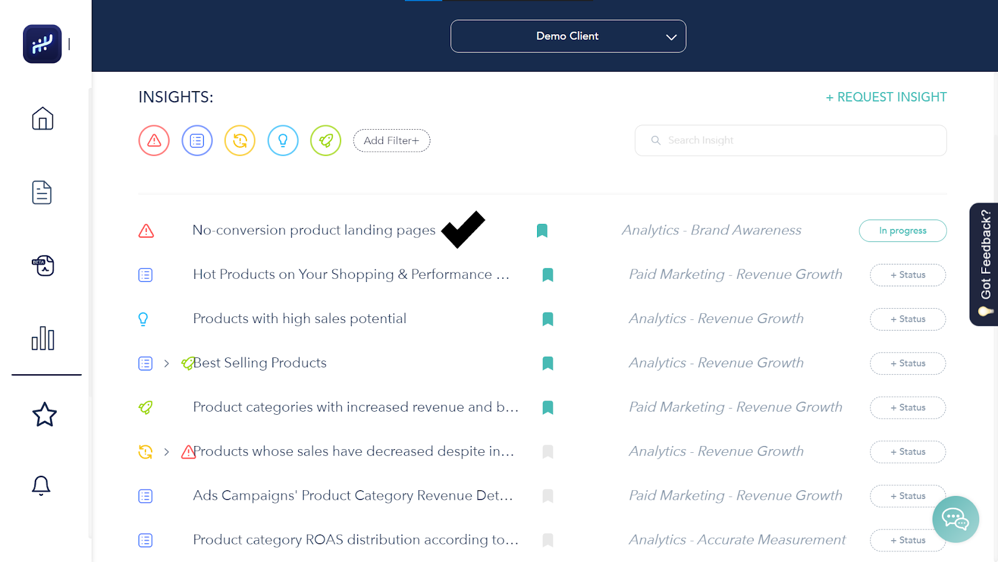
Task: Toggle the green rocket insight filter
Action: (326, 140)
